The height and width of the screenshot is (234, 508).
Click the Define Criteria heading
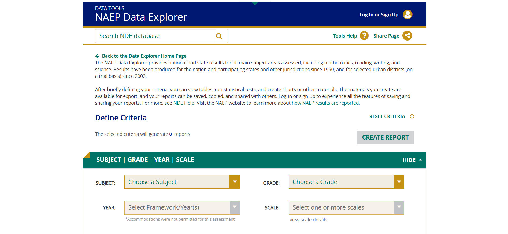[121, 118]
